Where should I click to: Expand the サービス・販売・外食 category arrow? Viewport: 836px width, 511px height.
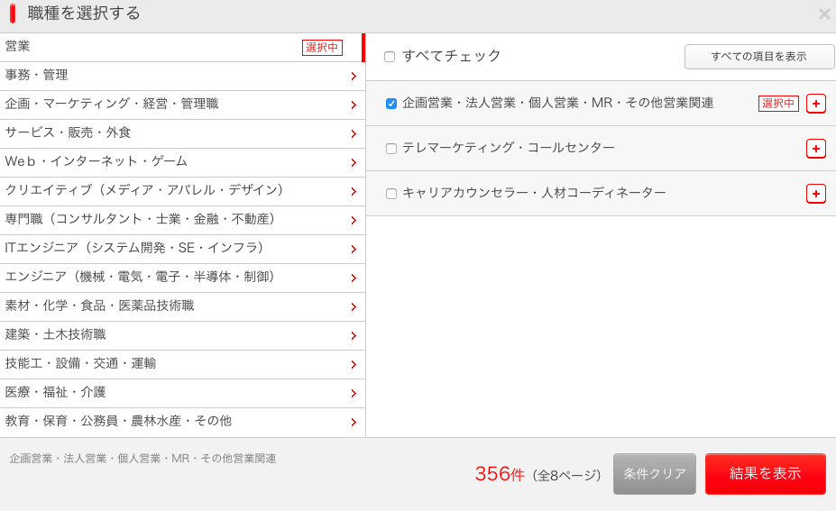[354, 134]
